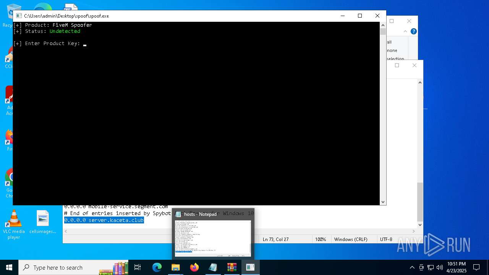Click the green 'Undetected' status text
This screenshot has height=275, width=489.
click(65, 31)
